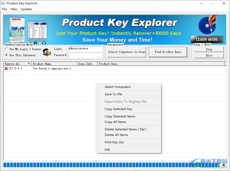The height and width of the screenshot is (171, 230).
Task: Click the 'You haven't appropriate r...' cell
Action: click(x=54, y=68)
